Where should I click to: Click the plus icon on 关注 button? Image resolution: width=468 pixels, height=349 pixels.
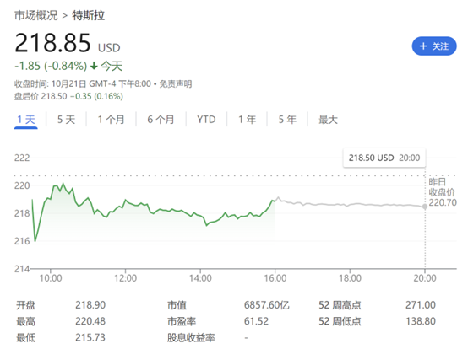coord(423,46)
